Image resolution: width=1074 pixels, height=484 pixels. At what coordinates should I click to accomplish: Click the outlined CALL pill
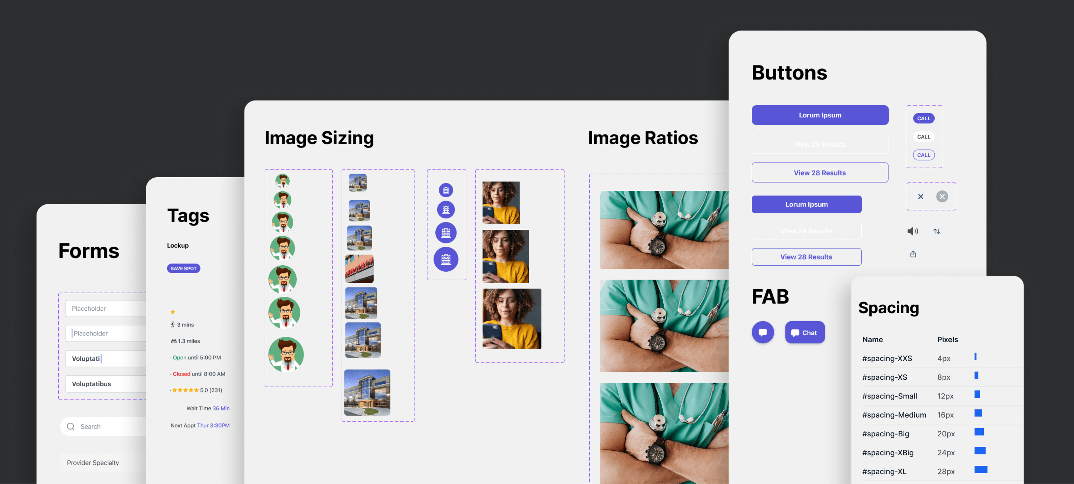point(924,155)
